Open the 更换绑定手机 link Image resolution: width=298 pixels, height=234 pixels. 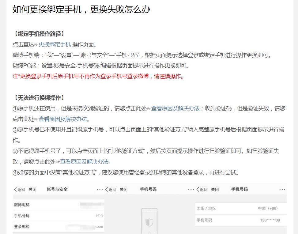point(55,44)
